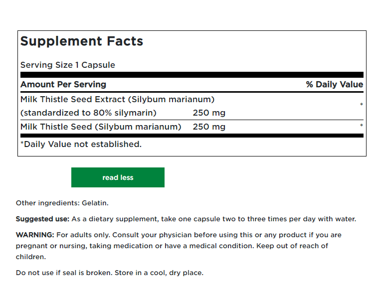Click the bold "WARNING:" label

point(35,235)
